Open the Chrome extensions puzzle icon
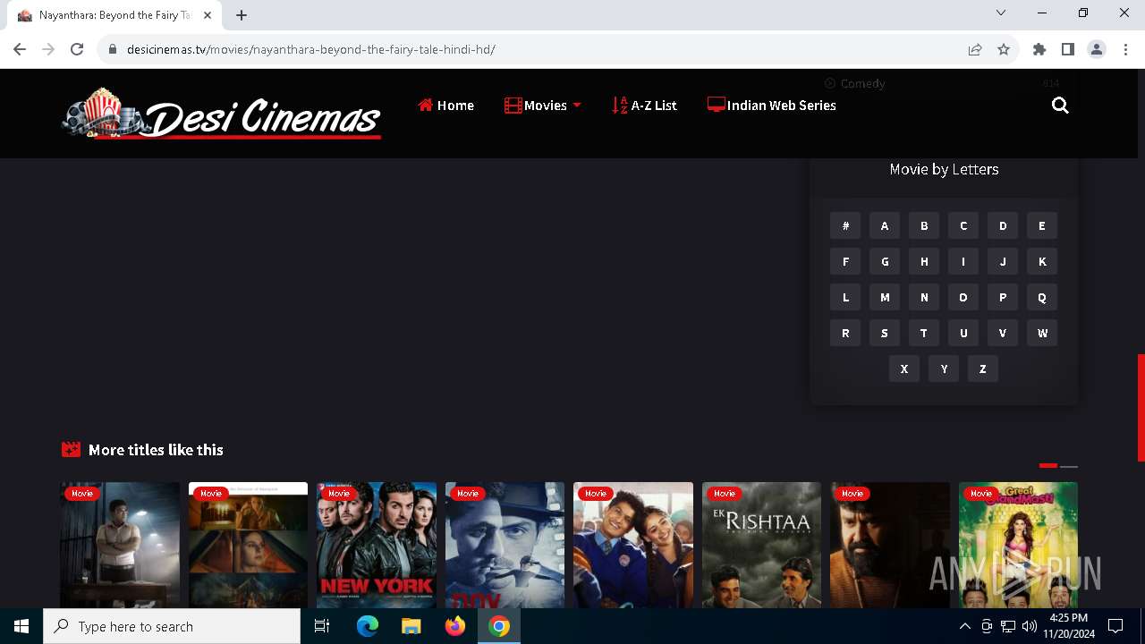Image resolution: width=1145 pixels, height=644 pixels. pos(1039,49)
